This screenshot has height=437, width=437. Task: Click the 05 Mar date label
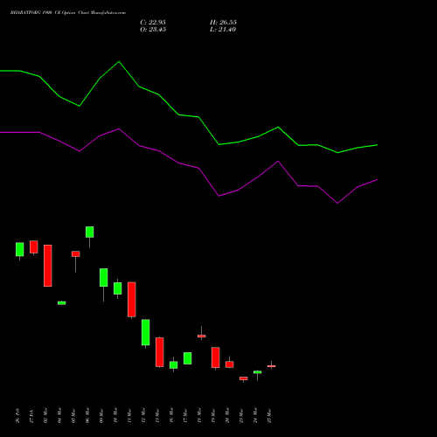(x=73, y=415)
